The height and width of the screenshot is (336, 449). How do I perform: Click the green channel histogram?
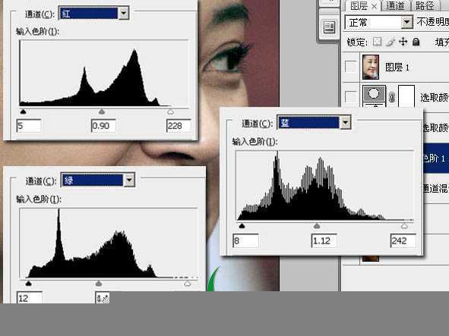tap(108, 243)
